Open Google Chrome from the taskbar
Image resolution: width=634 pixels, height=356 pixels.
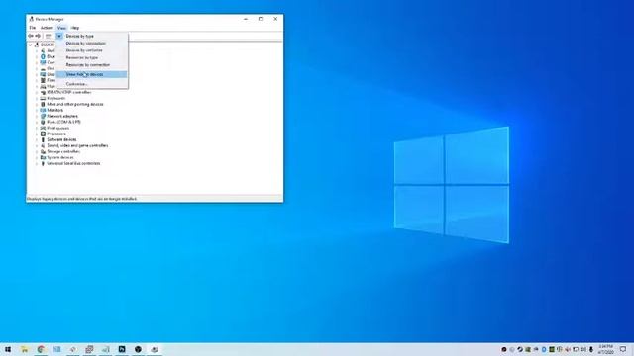pyautogui.click(x=41, y=349)
